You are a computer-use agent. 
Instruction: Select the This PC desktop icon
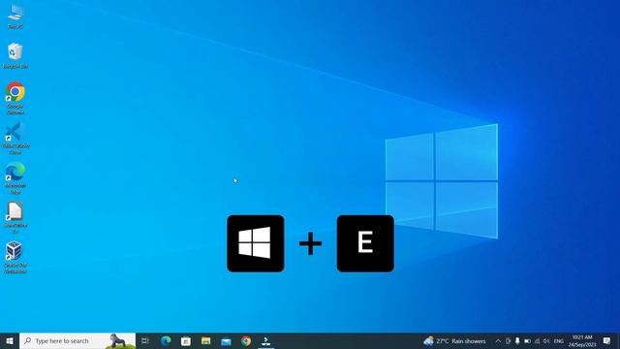(x=15, y=16)
